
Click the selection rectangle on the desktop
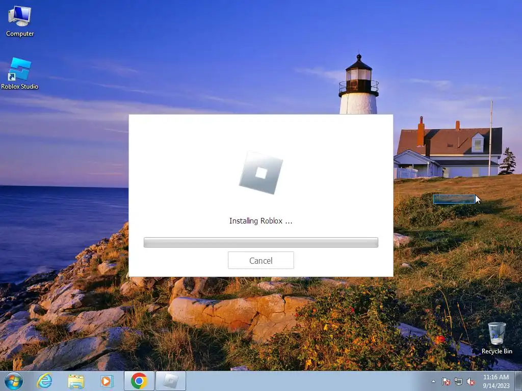454,199
